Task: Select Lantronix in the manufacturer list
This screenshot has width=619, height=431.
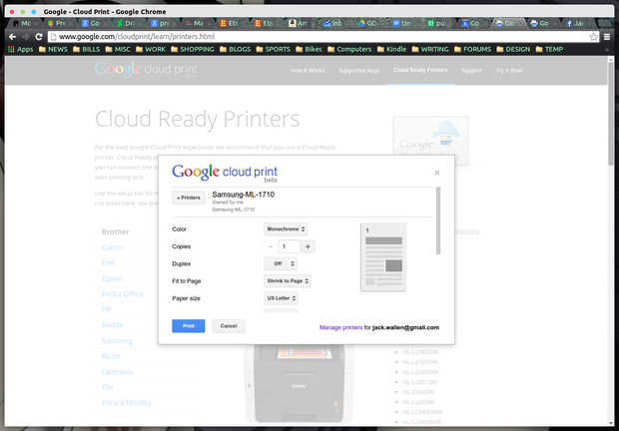Action: pyautogui.click(x=117, y=372)
